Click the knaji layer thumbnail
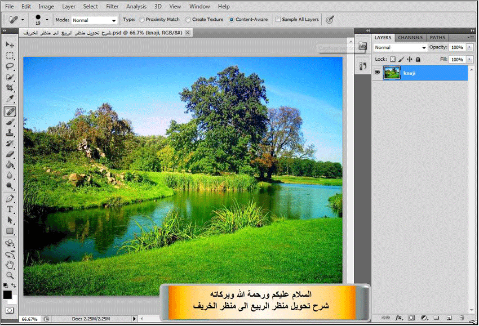 [392, 73]
